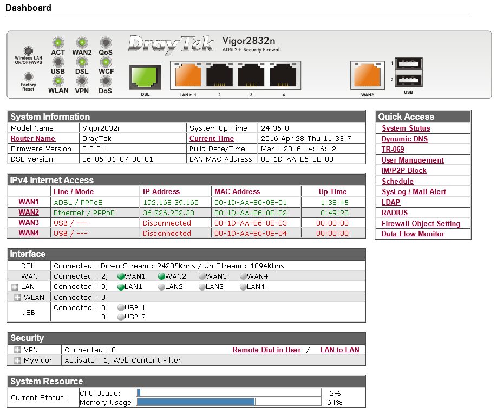Click the LAN MAC address 00-1D-AA-E6-0E-00
This screenshot has width=497, height=412.
point(297,159)
